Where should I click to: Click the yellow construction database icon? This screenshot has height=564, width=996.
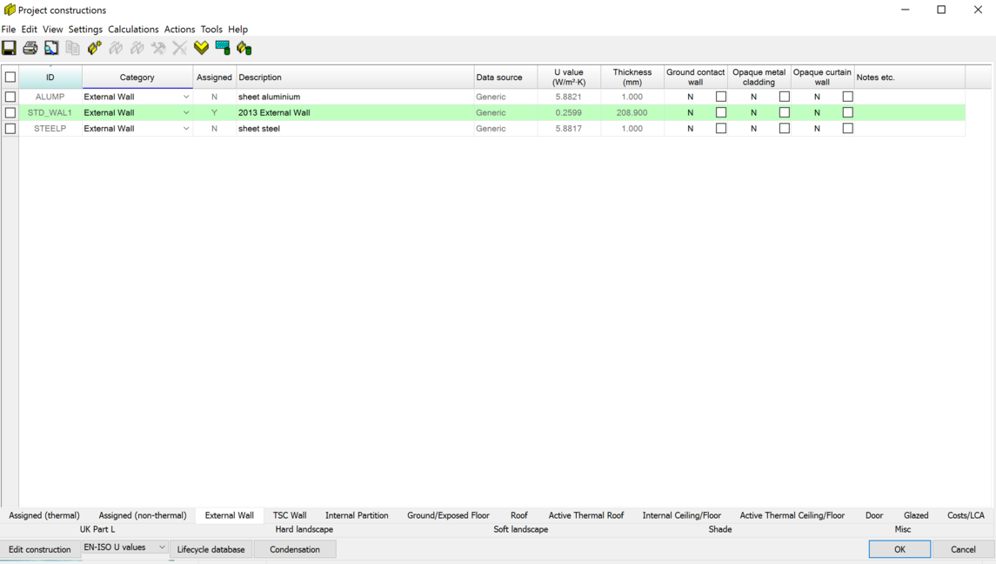244,48
